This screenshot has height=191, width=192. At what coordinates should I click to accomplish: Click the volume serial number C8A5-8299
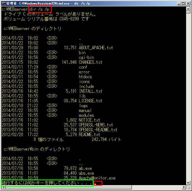click(69, 19)
